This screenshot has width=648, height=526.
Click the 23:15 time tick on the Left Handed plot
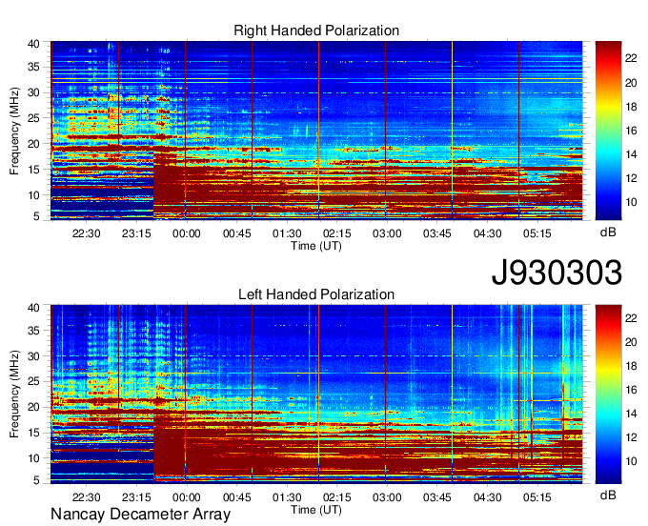tap(136, 497)
